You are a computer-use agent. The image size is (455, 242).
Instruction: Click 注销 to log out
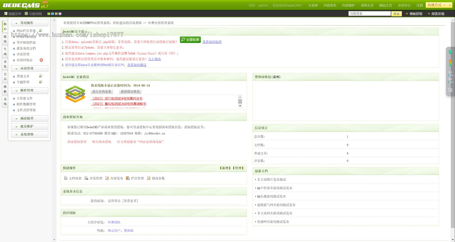click(x=419, y=5)
